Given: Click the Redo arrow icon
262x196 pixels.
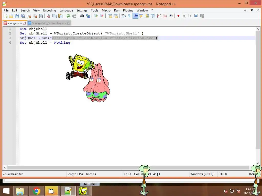Looking at the screenshot, I should click(x=74, y=16).
